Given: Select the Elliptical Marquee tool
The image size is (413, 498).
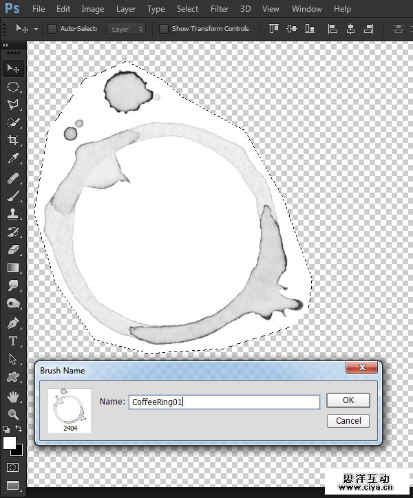Looking at the screenshot, I should point(13,87).
